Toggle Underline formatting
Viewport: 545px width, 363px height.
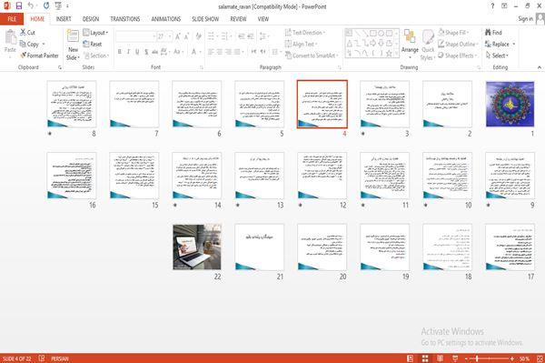click(137, 52)
